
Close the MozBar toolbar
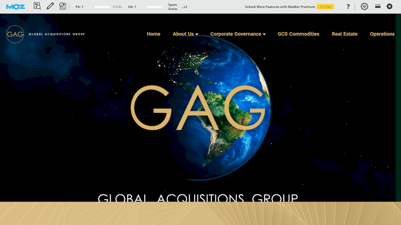[x=389, y=6]
